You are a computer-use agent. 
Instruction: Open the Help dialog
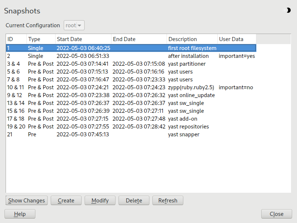[x=20, y=214]
